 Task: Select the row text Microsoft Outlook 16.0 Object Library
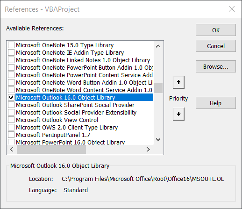[65, 98]
